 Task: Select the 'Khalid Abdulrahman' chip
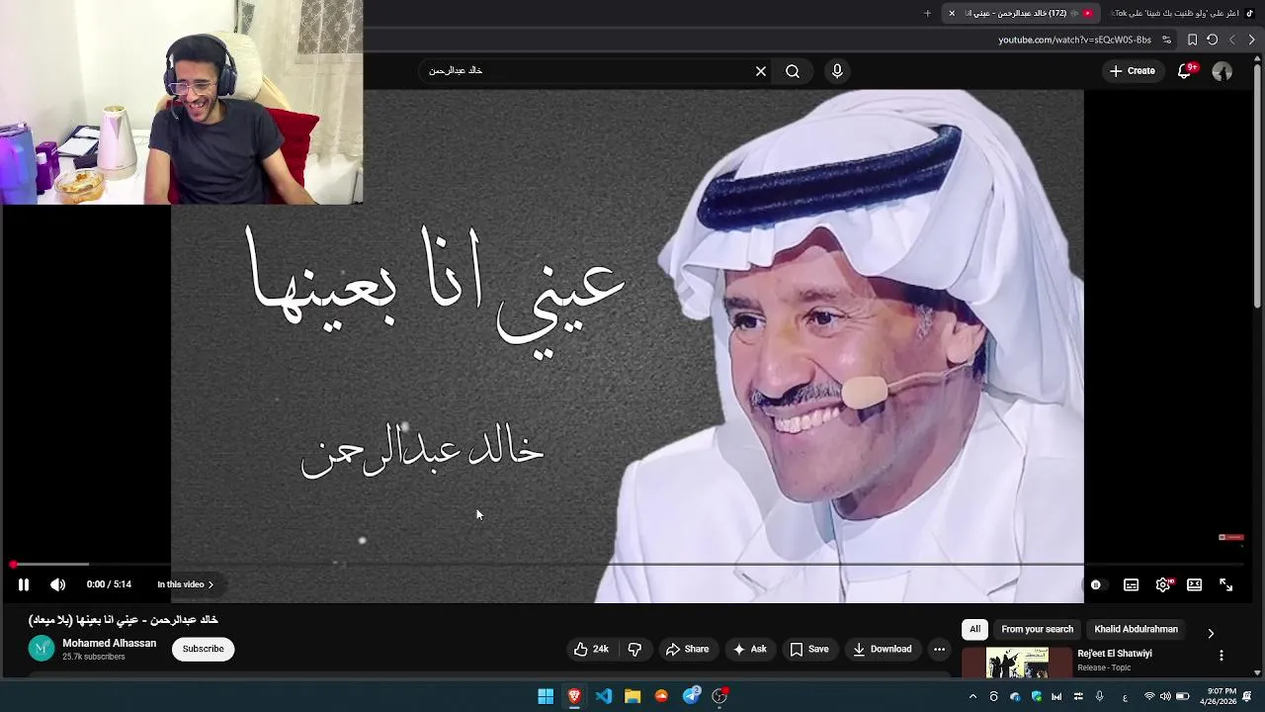pos(1136,629)
